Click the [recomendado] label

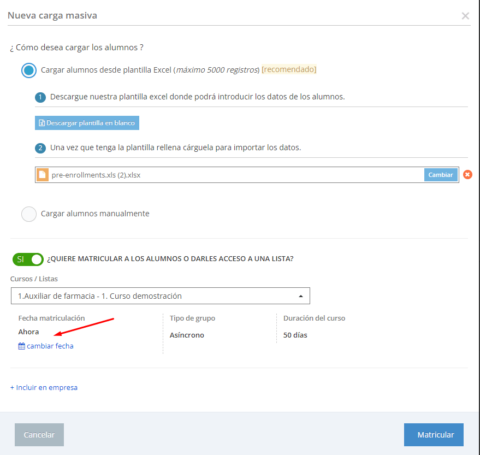(289, 69)
